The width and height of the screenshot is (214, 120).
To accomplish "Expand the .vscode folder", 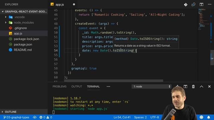I will pyautogui.click(x=6, y=17).
